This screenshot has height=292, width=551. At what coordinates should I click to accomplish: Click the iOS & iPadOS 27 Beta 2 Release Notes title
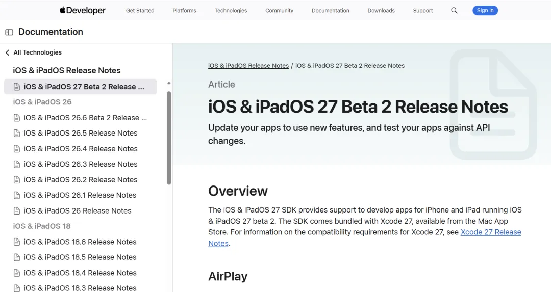358,107
